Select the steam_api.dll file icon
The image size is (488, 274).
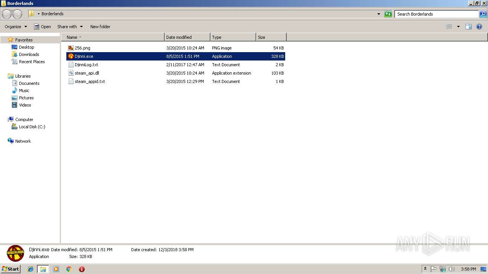pos(71,73)
